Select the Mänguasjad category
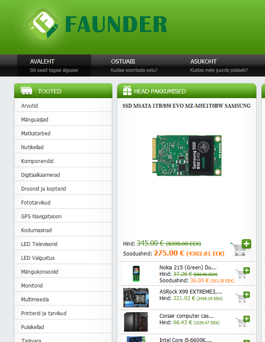The height and width of the screenshot is (342, 265). click(63, 119)
